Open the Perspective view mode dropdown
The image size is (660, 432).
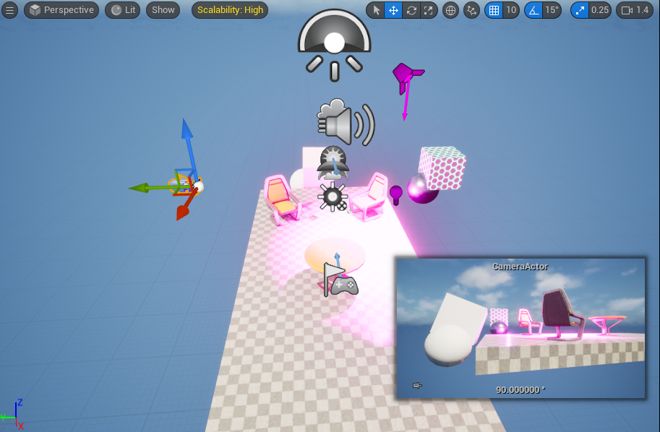[61, 10]
